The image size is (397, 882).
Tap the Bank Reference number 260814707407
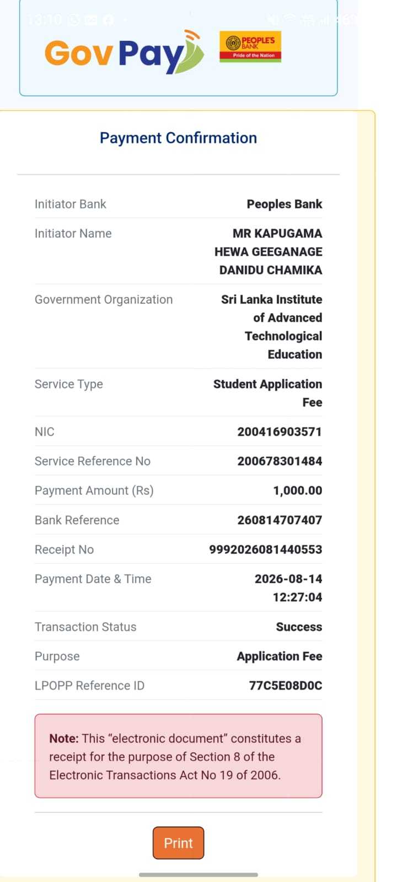point(280,520)
